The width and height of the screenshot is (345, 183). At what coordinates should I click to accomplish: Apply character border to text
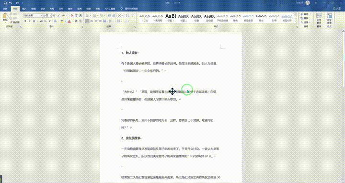(80, 16)
